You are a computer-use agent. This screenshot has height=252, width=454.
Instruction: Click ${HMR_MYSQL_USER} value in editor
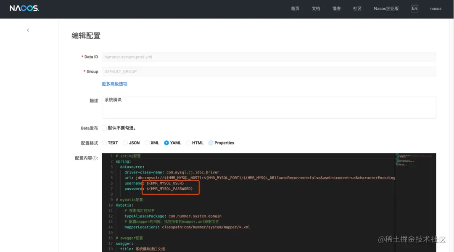[x=165, y=184]
